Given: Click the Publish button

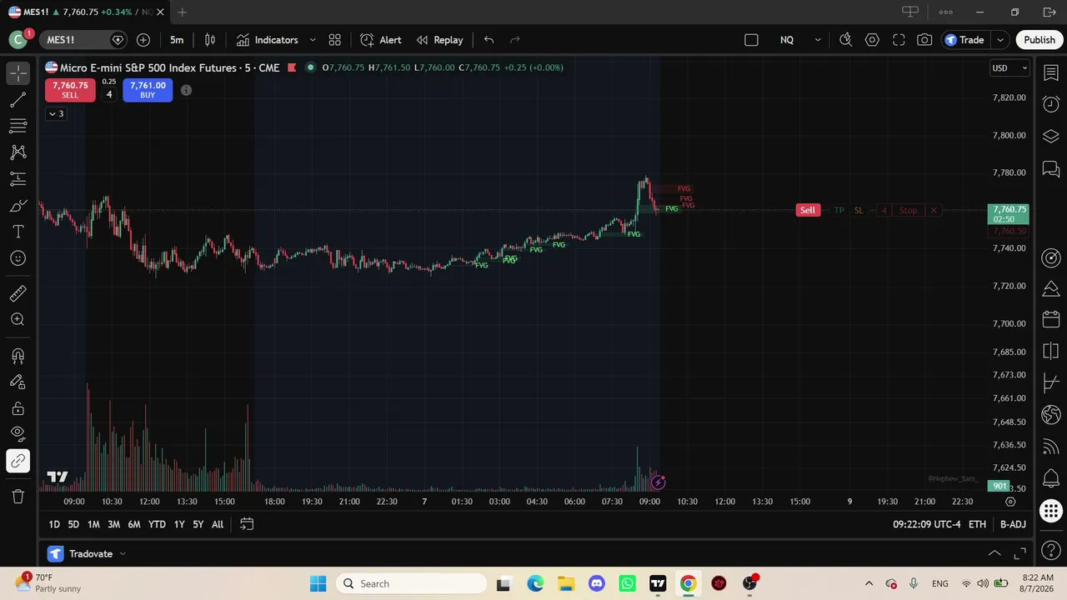Looking at the screenshot, I should click(1039, 40).
